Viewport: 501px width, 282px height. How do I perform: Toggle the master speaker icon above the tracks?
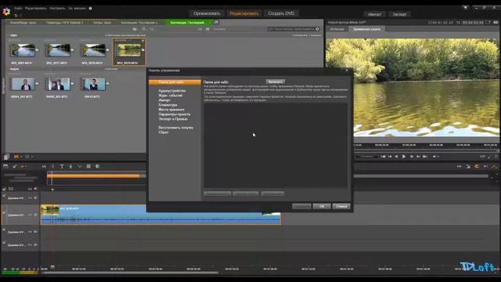point(35,189)
